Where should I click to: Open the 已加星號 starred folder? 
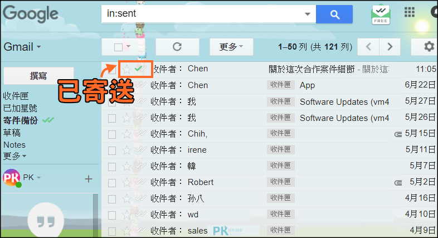20,108
